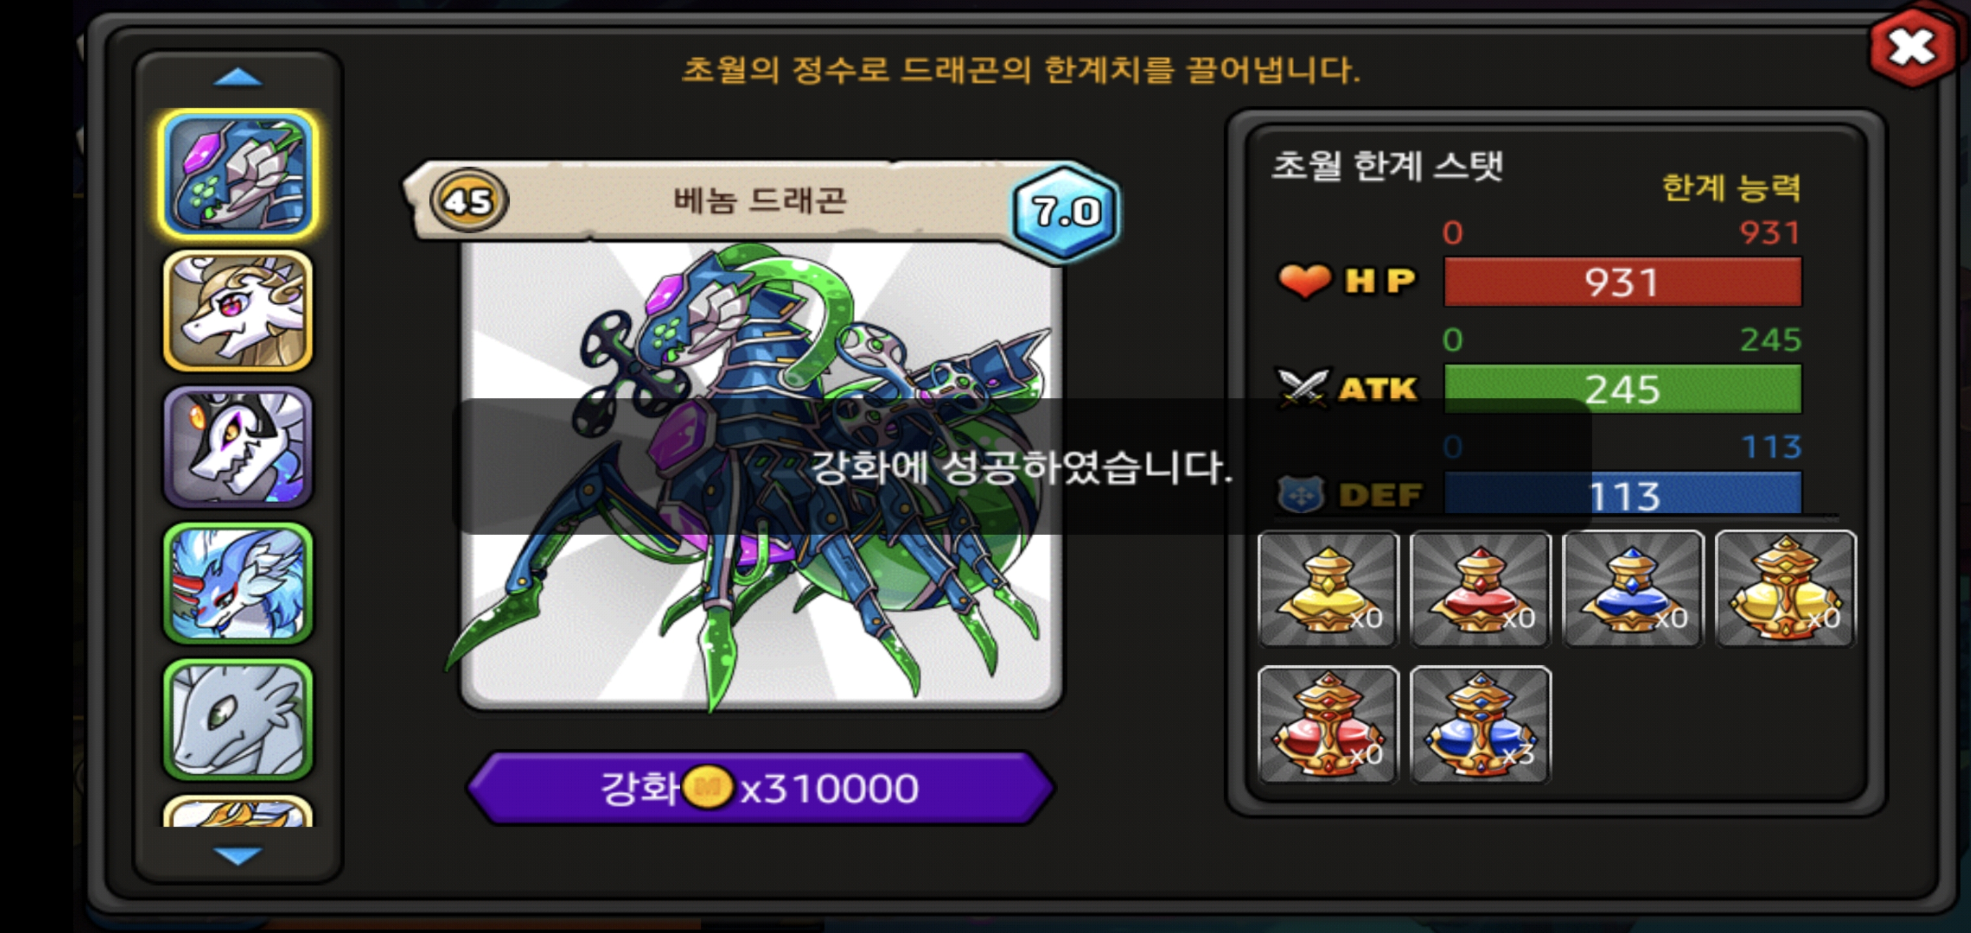Choose the large golden essence potion
This screenshot has width=1971, height=933.
click(x=1785, y=589)
